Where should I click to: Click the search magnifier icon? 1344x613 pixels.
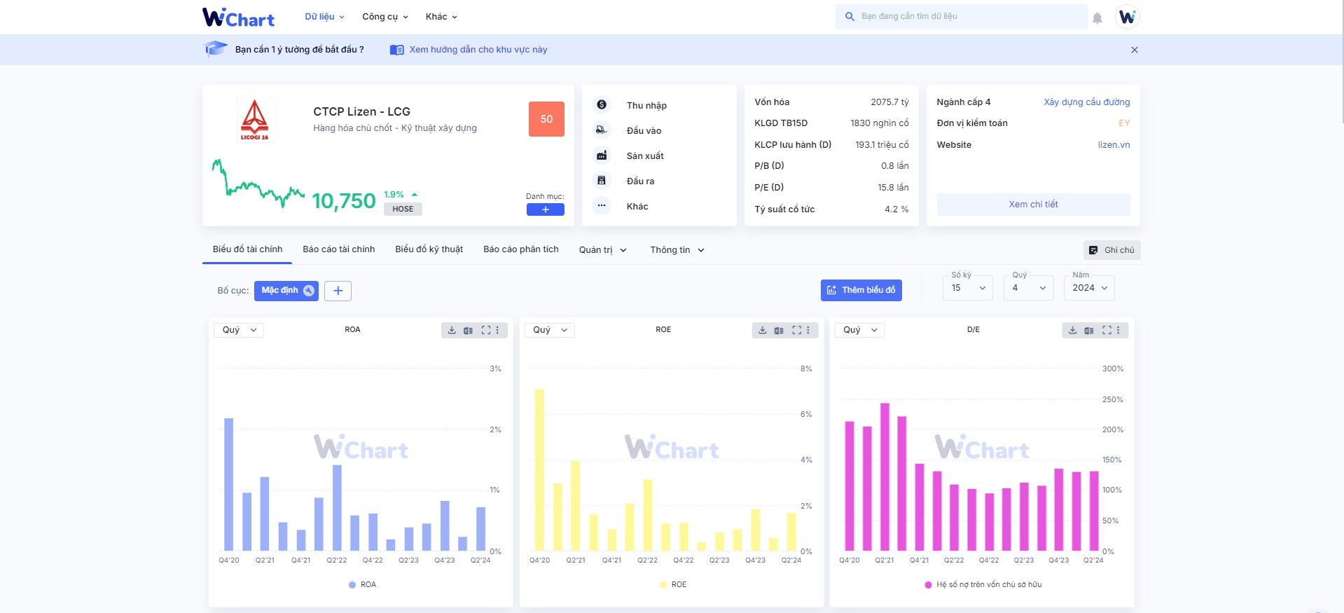(x=850, y=16)
